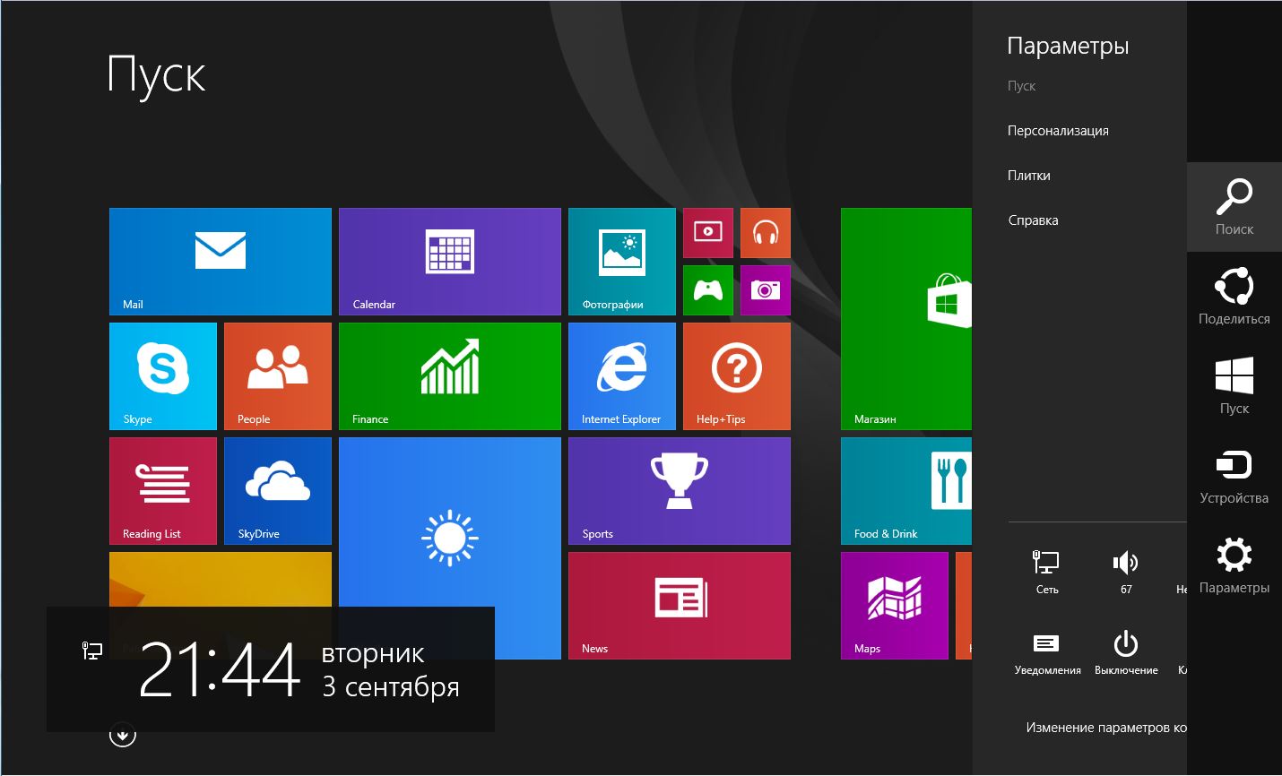
Task: Open the Устройства devices charm
Action: [x=1234, y=476]
